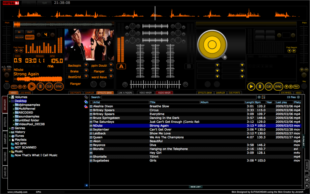Click the left deck pitch slider
The width and height of the screenshot is (310, 194).
tap(7, 45)
